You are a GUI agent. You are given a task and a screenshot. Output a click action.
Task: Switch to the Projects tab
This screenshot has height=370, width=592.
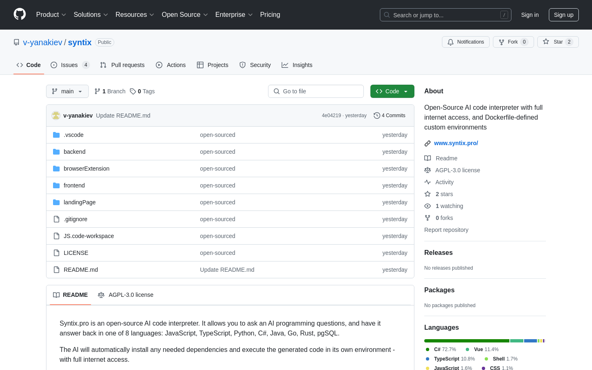click(x=213, y=65)
